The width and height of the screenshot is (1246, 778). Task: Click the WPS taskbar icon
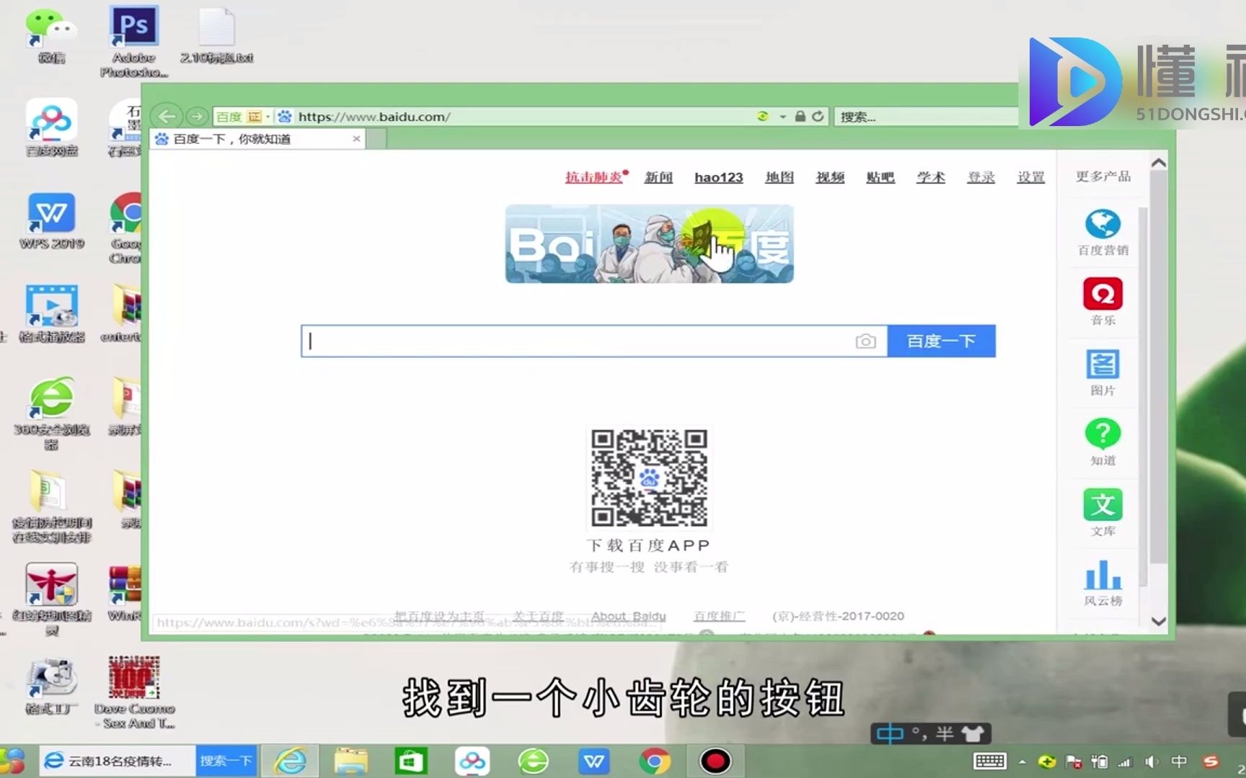[x=593, y=761]
